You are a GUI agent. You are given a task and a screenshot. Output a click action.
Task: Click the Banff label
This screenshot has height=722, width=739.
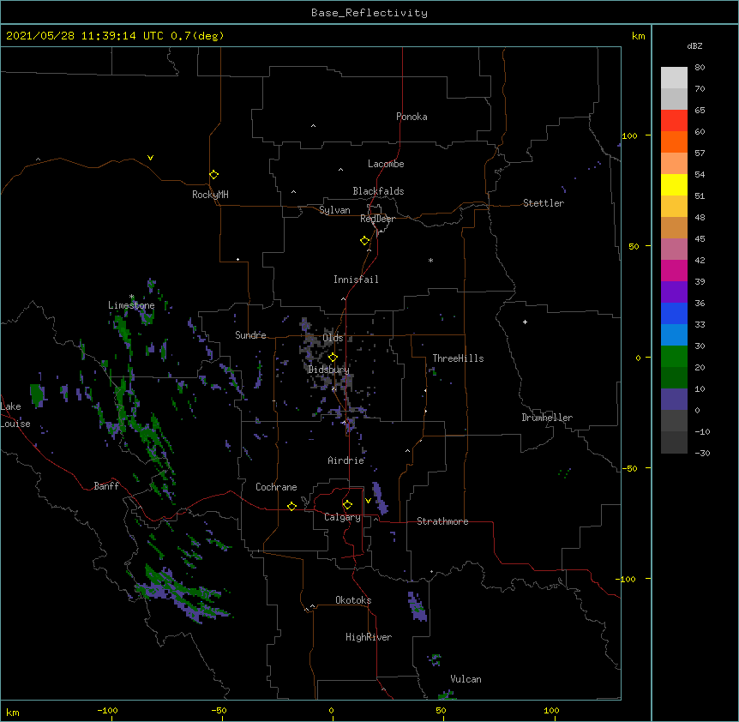click(106, 486)
